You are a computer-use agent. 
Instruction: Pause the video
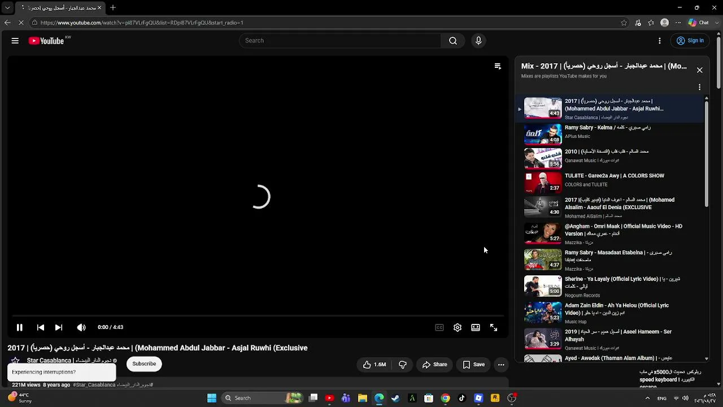point(19,327)
